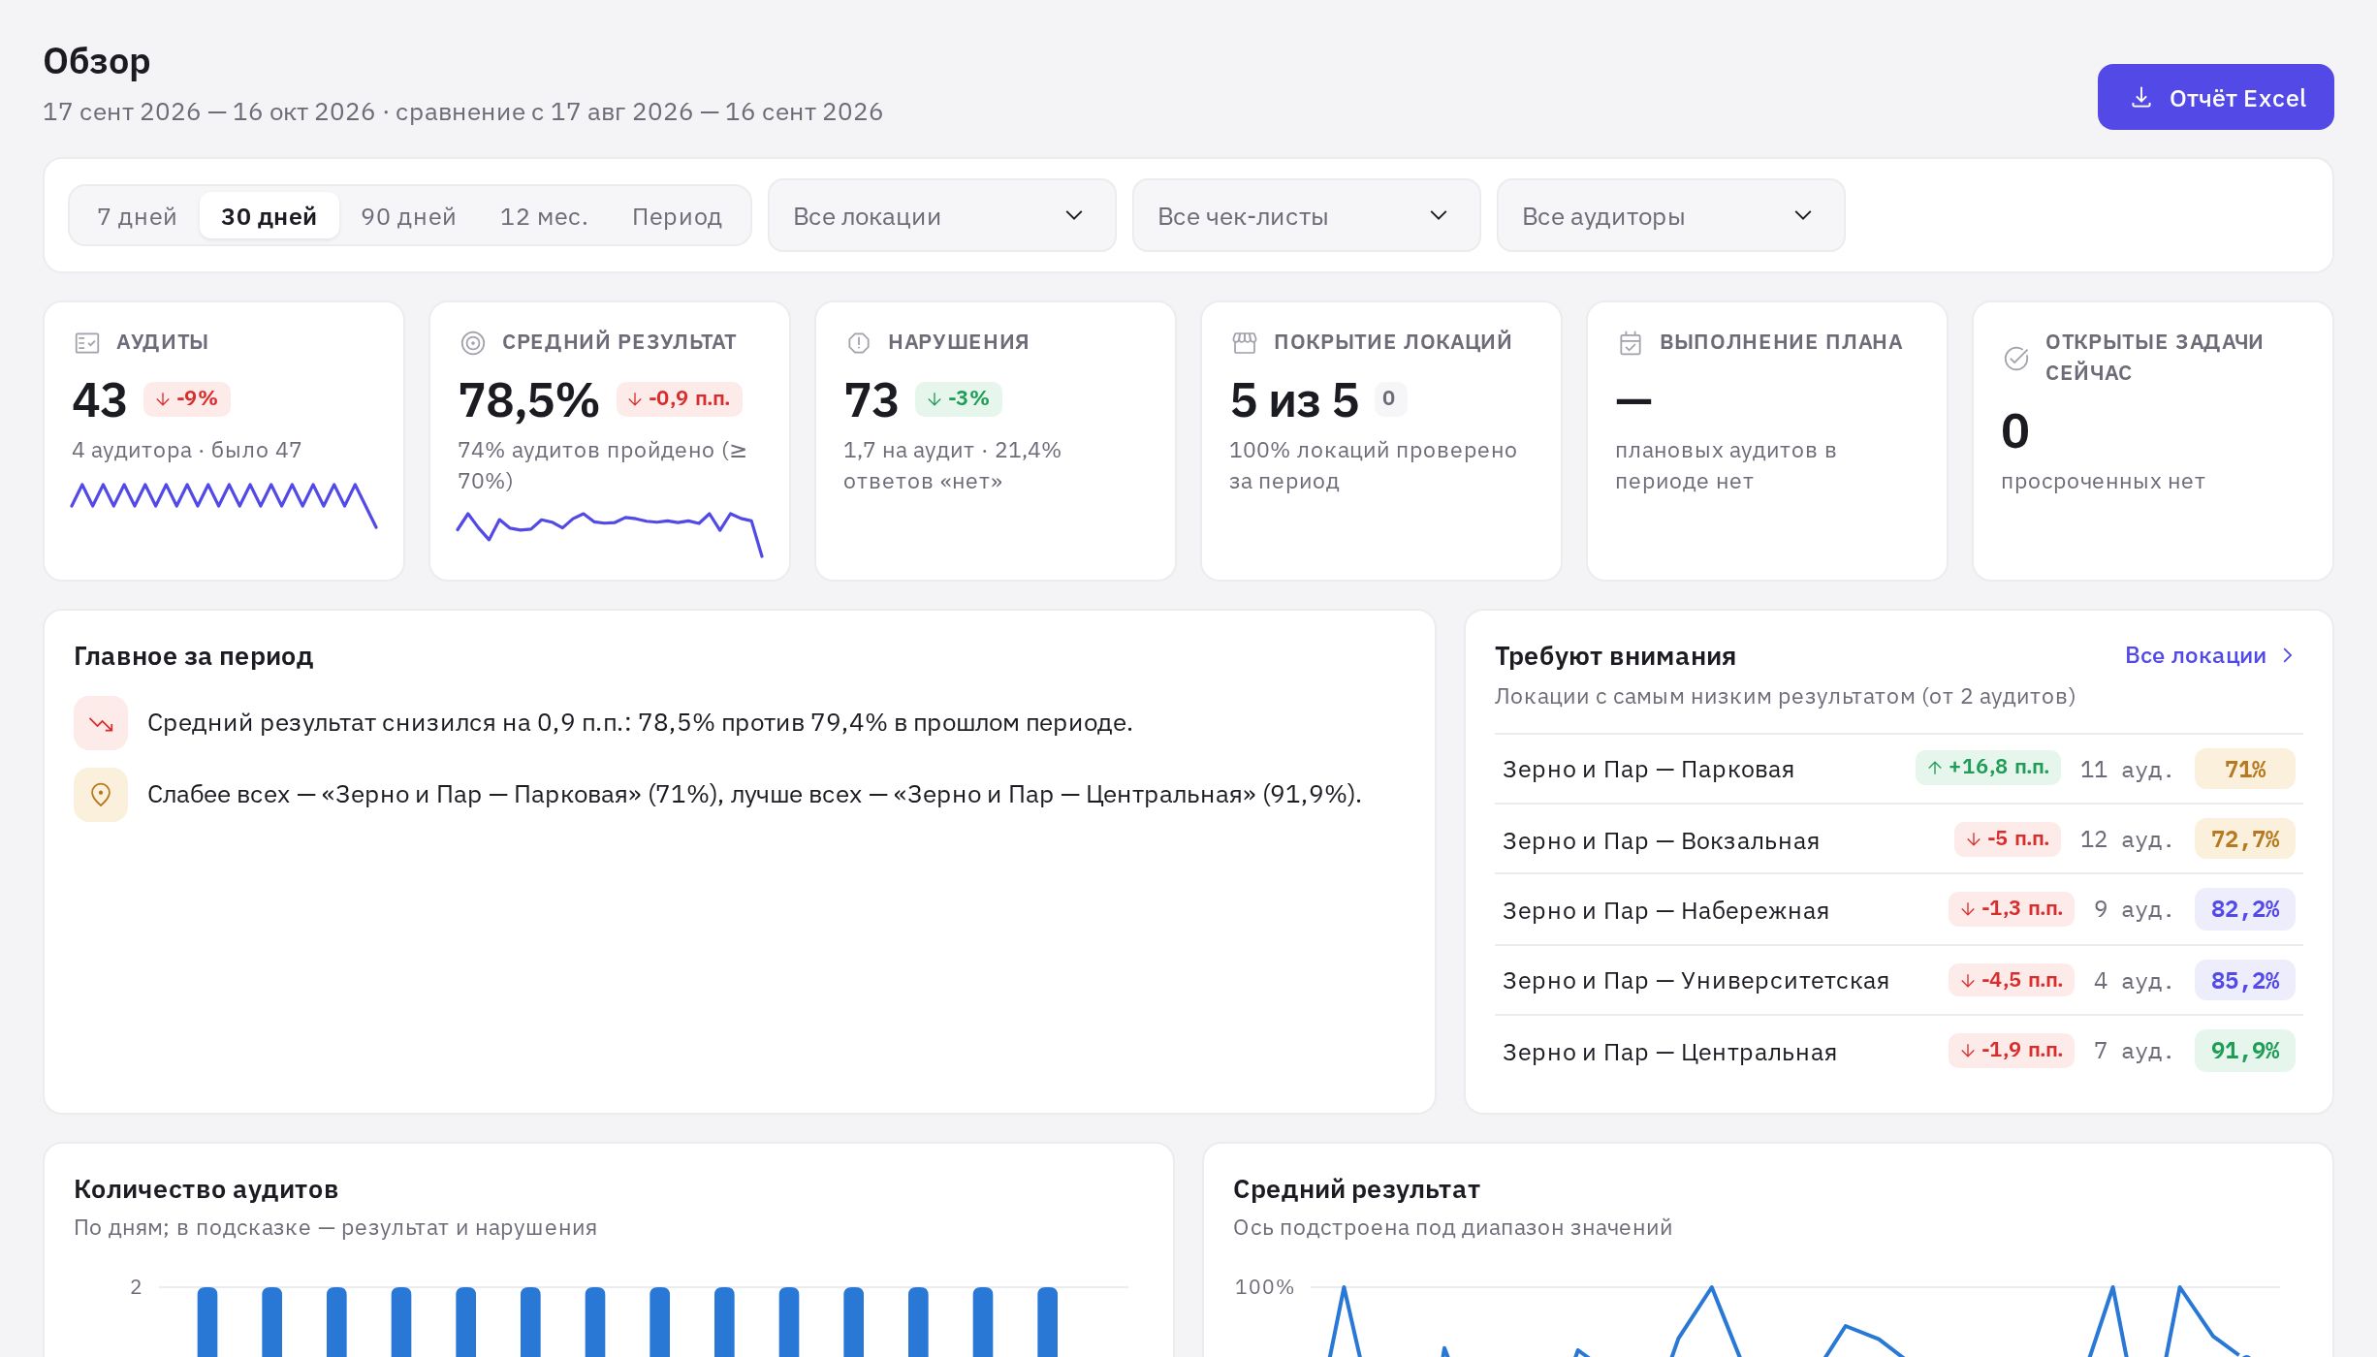2377x1357 pixels.
Task: Open the Зерно и Пар — Вокзальная row
Action: click(x=1898, y=839)
